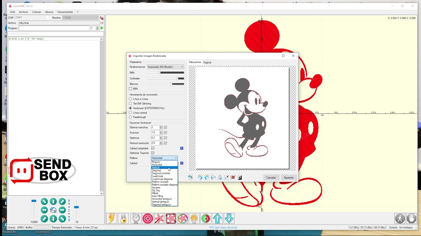421x236 pixels.
Task: Click the light bulb icon
Action: click(194, 218)
